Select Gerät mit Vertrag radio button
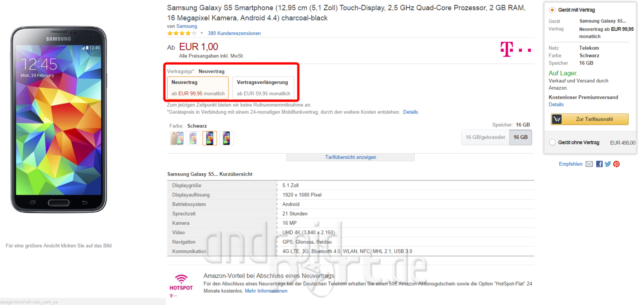 [552, 10]
